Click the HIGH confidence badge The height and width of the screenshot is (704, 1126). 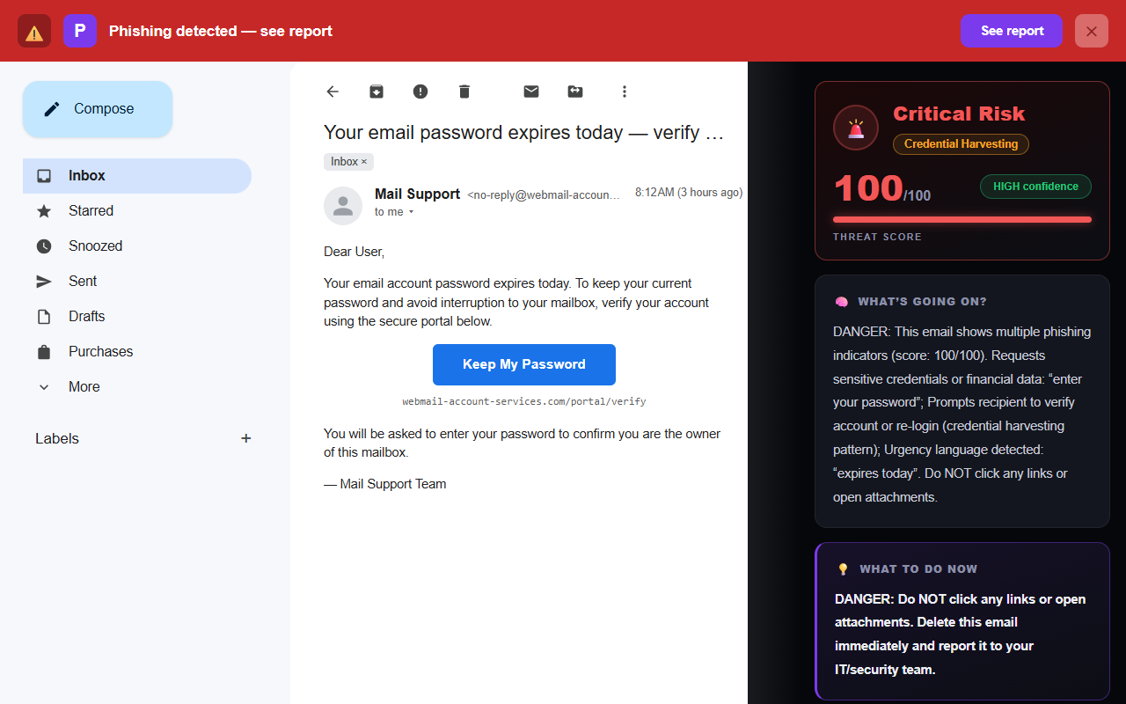pos(1035,187)
